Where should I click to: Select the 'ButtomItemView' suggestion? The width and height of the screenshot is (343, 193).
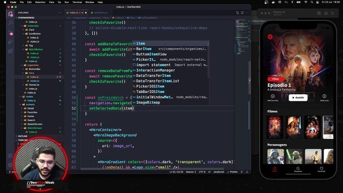pos(170,54)
